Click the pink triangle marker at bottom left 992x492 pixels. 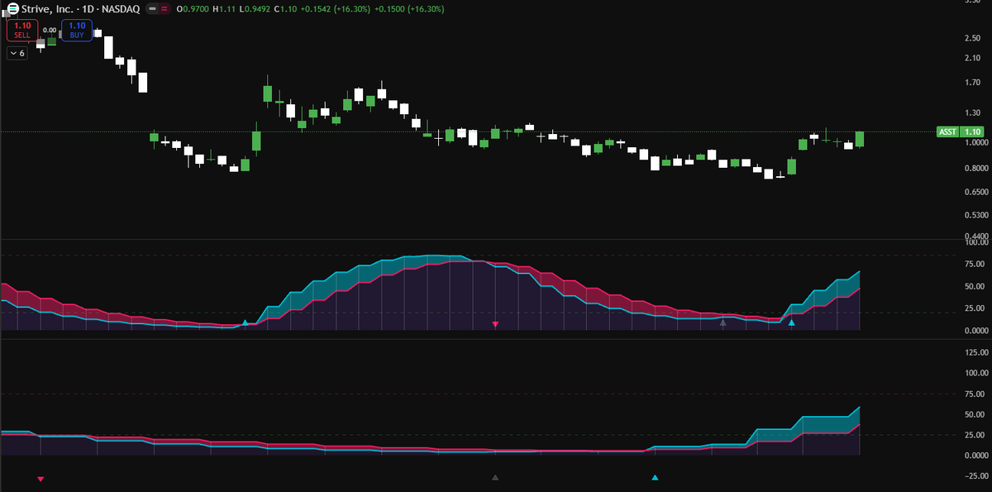pos(40,477)
